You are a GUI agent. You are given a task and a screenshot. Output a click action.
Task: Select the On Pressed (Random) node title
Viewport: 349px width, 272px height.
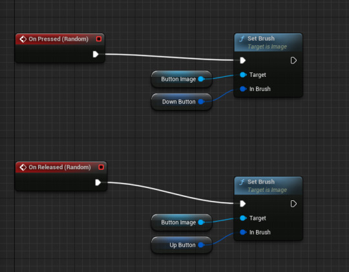click(59, 39)
